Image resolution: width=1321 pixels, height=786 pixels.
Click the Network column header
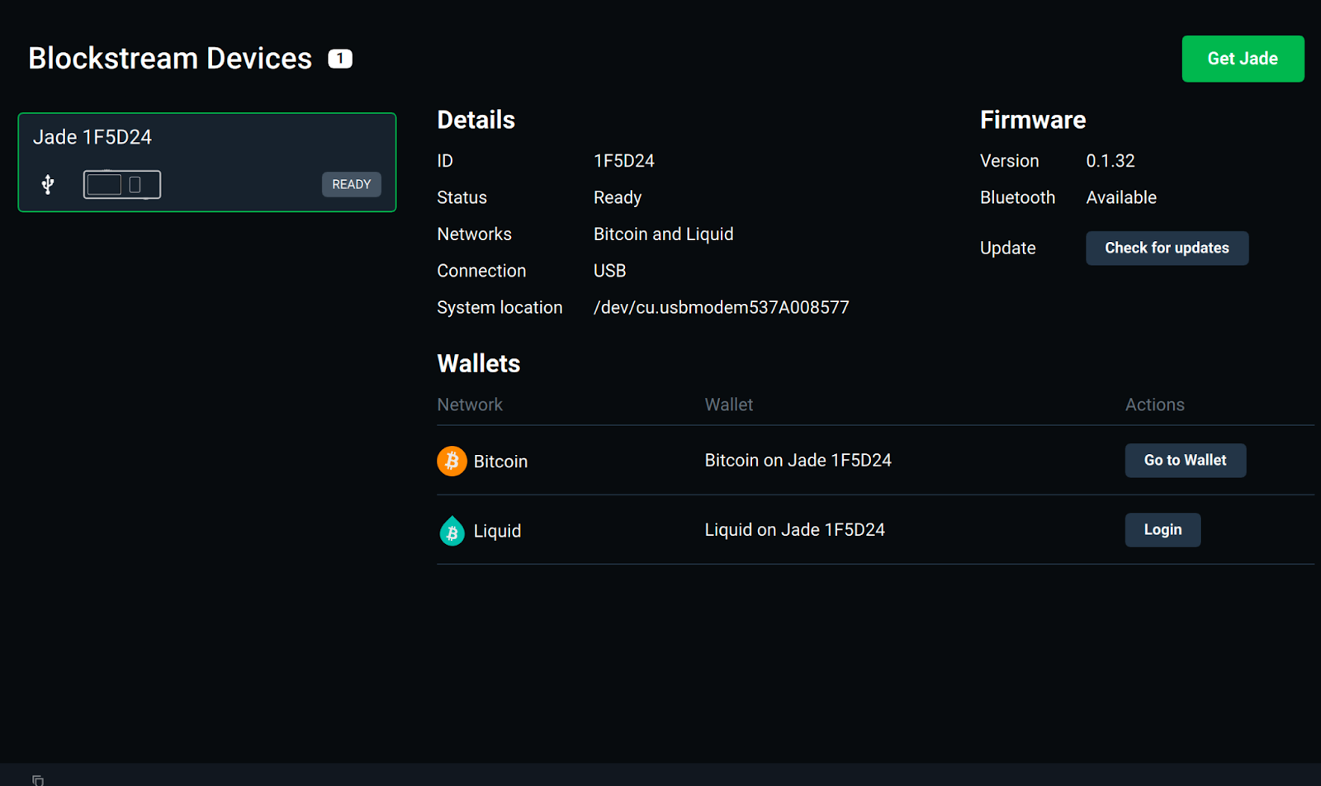click(x=469, y=405)
